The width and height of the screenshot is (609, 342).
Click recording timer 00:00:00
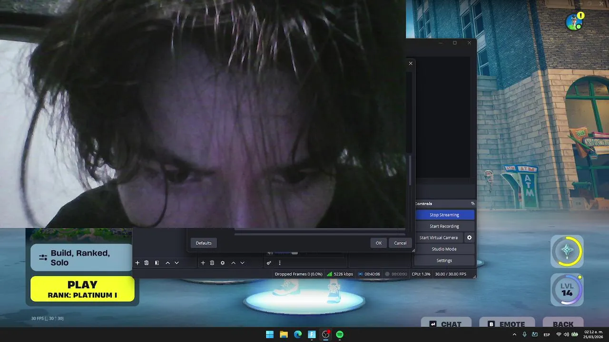(396, 274)
